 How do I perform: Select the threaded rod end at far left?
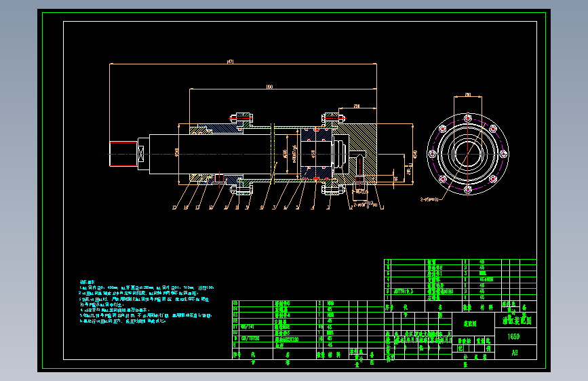(123, 154)
